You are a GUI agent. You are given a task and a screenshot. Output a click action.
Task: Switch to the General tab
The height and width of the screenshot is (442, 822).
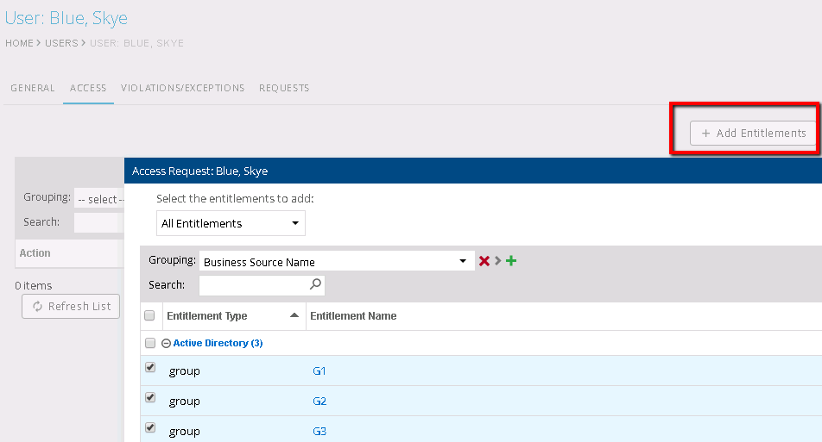point(33,88)
